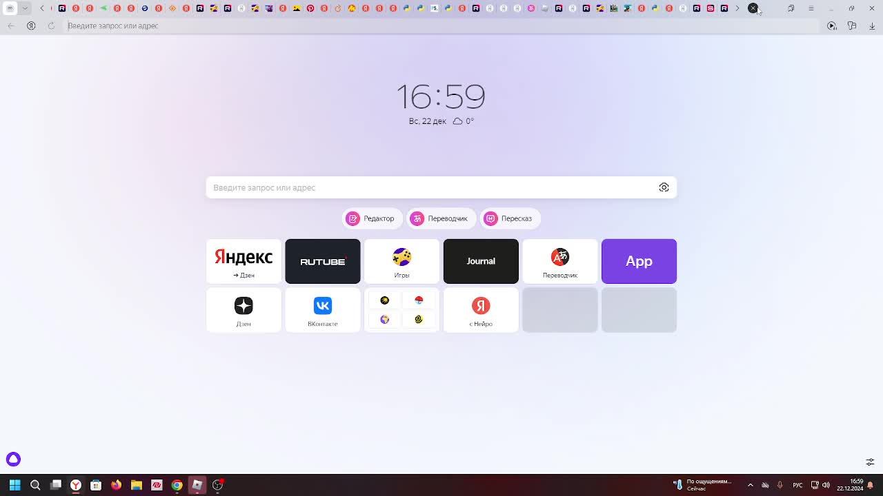Open the collections icon next to downloads
883x496 pixels.
[x=852, y=25]
